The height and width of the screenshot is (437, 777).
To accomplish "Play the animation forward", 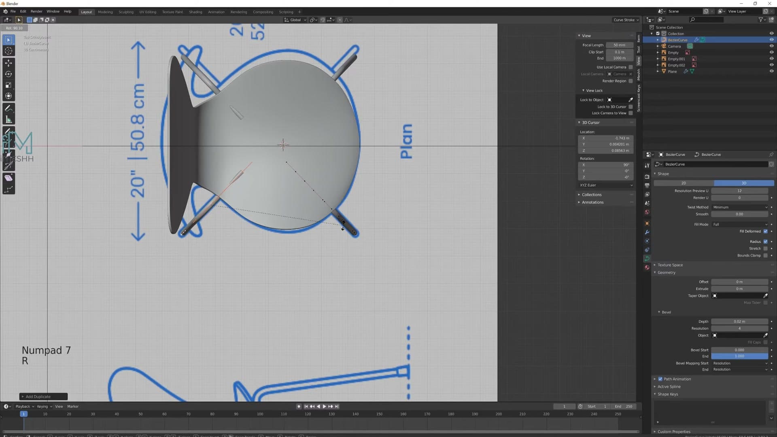I will pos(325,406).
